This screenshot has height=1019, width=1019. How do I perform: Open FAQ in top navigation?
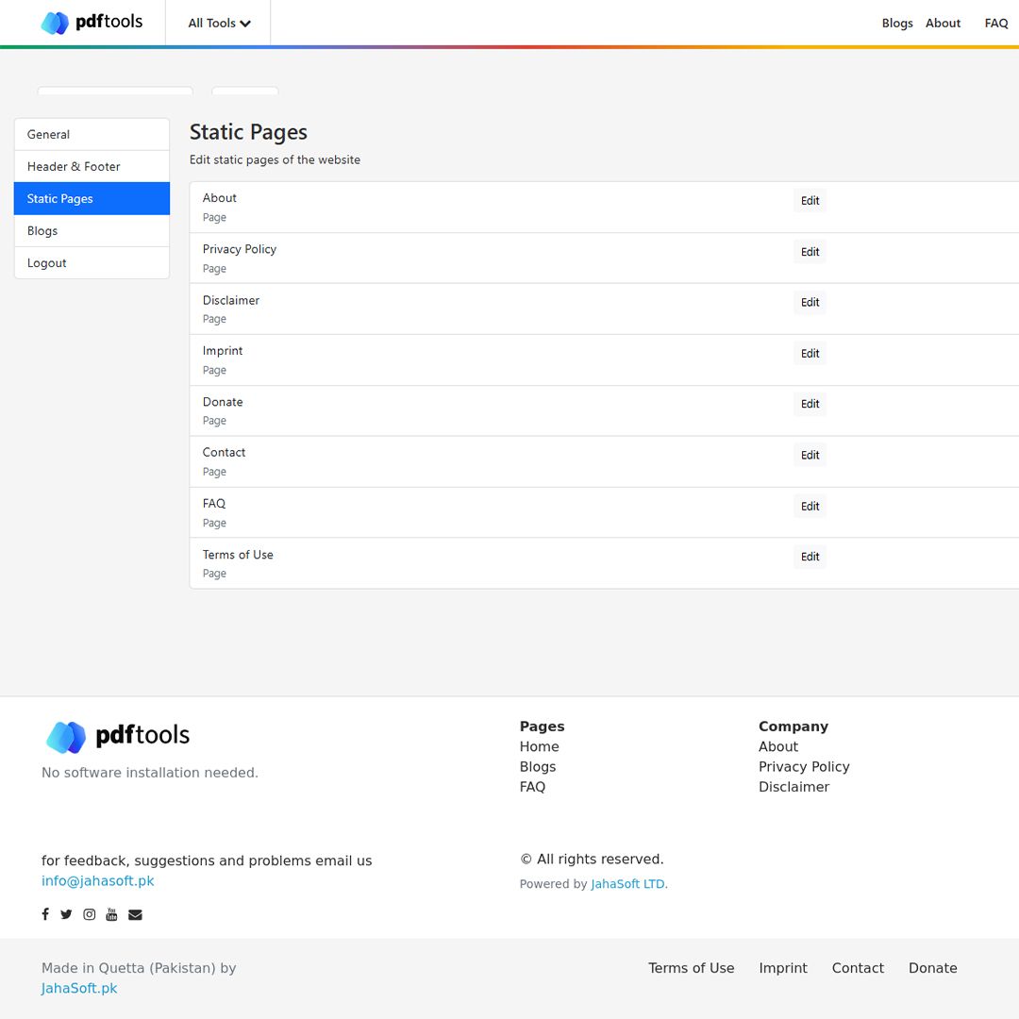995,23
